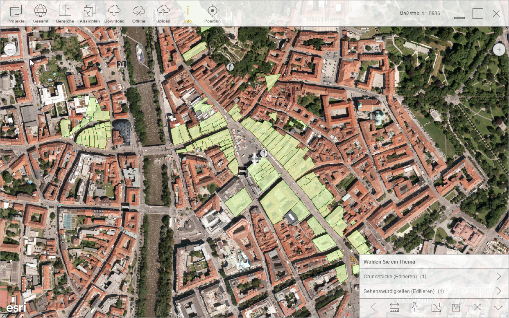
Task: Click the museum marker on map
Action: click(121, 64)
